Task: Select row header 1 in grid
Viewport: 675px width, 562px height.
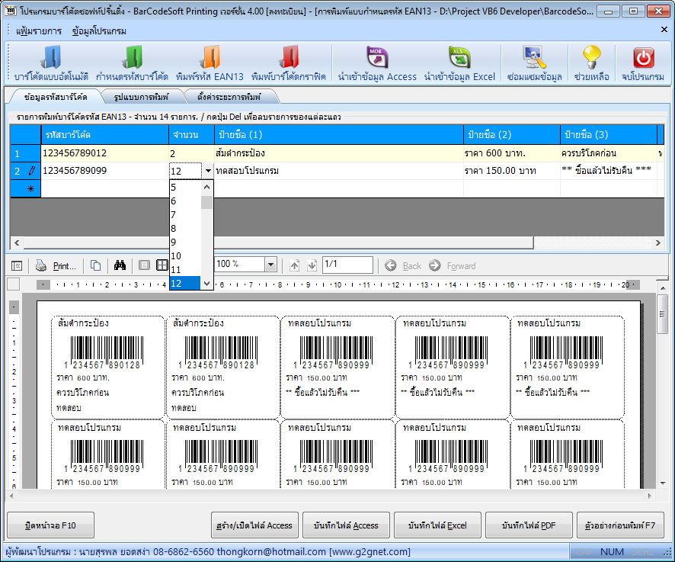Action: click(x=25, y=153)
